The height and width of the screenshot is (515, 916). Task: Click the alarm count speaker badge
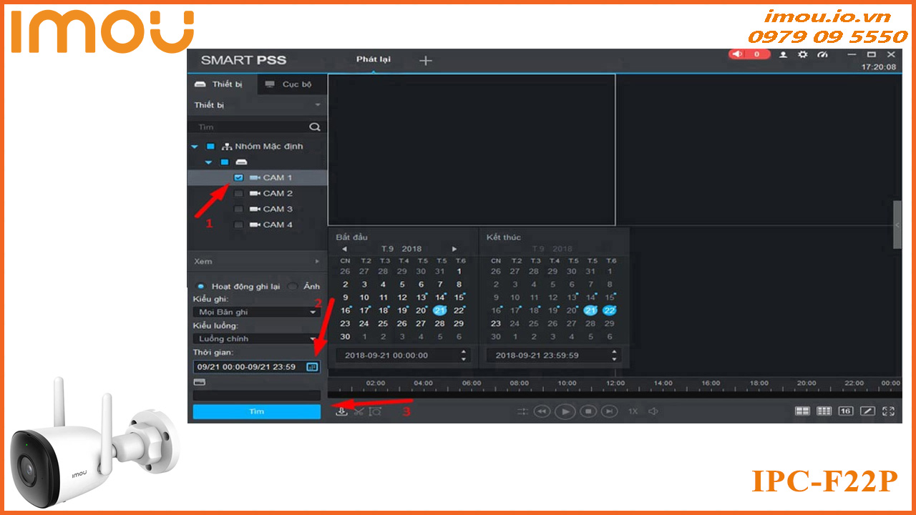(x=749, y=54)
